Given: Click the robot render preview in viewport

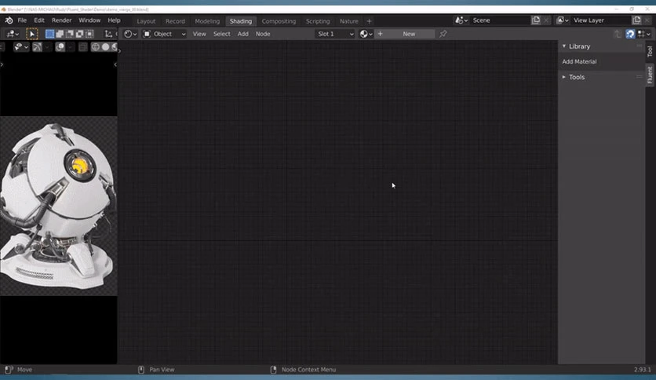Looking at the screenshot, I should point(58,206).
